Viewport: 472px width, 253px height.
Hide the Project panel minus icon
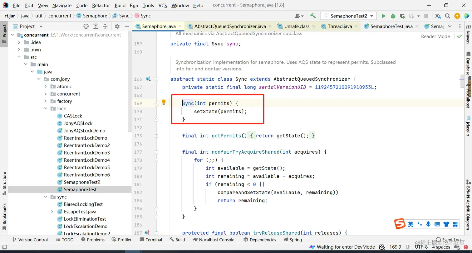126,26
